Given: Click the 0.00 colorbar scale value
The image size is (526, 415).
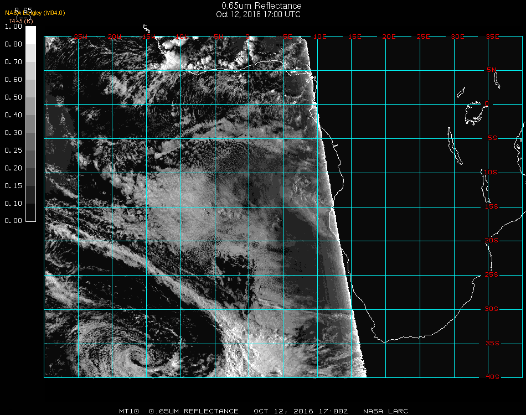Looking at the screenshot, I should [x=13, y=221].
